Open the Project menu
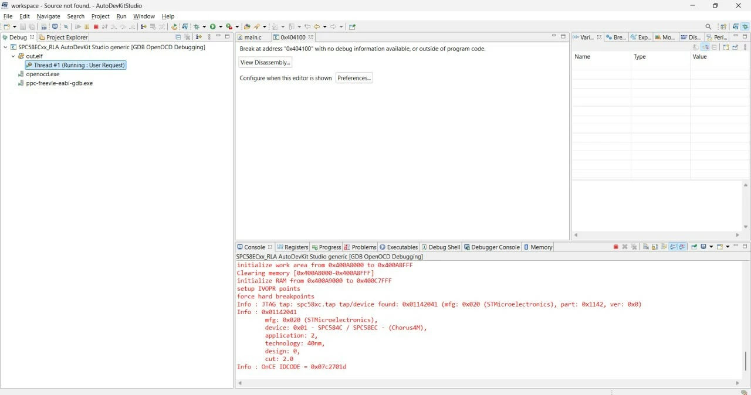The image size is (751, 395). click(x=100, y=16)
